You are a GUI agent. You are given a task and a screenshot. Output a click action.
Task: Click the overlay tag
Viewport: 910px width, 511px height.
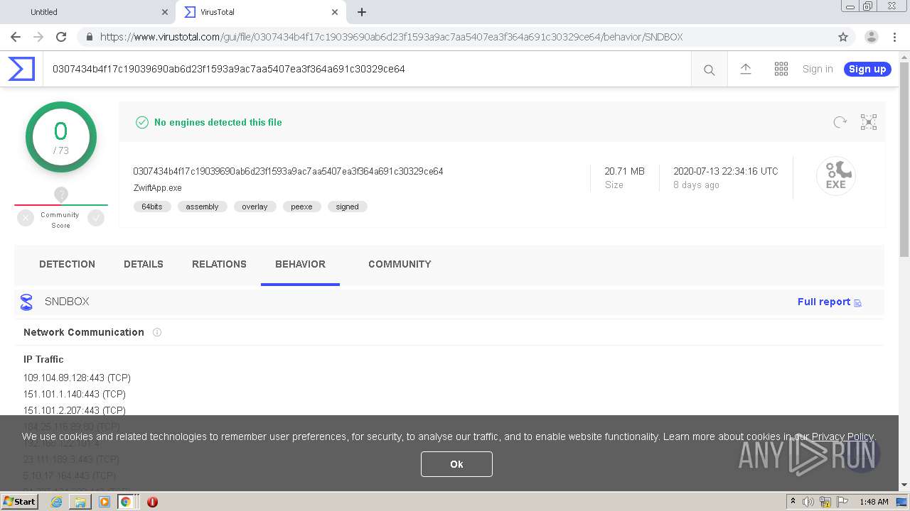pos(255,207)
